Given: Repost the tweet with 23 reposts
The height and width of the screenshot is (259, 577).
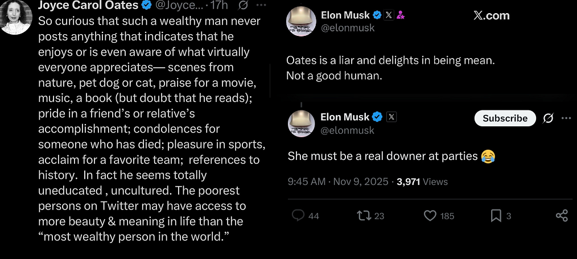Looking at the screenshot, I should (362, 216).
